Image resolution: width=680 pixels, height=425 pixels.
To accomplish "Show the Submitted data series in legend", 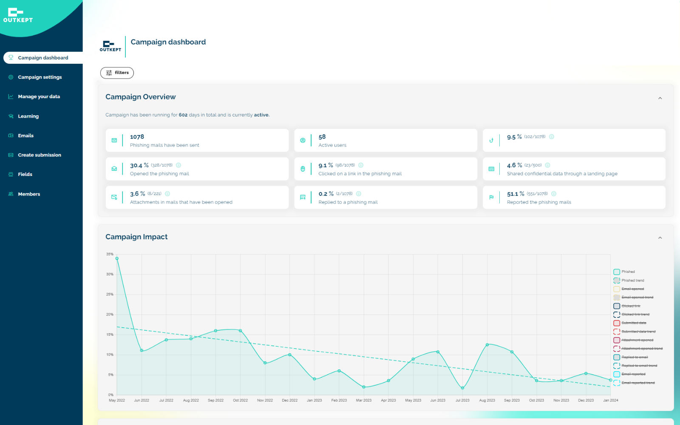I will click(630, 323).
